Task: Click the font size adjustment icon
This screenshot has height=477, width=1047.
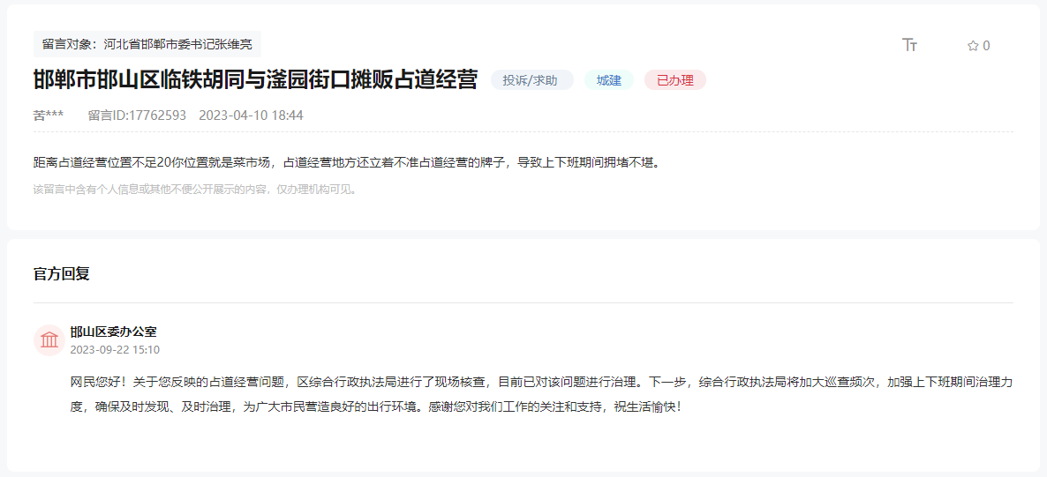Action: [909, 45]
